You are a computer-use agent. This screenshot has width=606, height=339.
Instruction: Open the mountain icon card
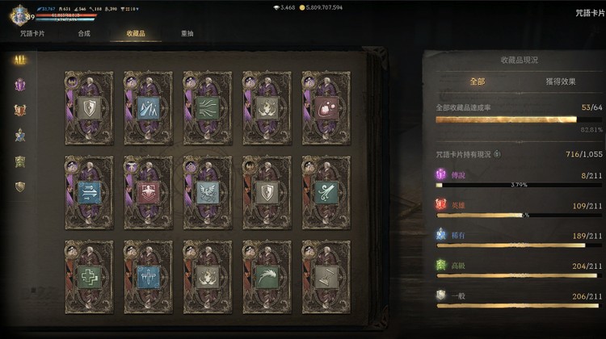pyautogui.click(x=149, y=108)
